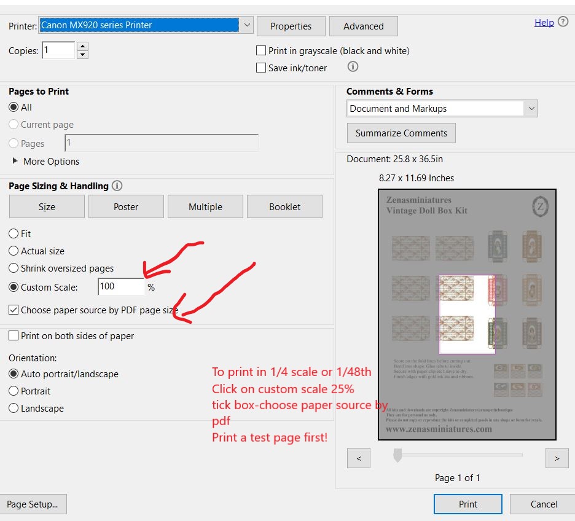
Task: Decrease copies with down stepper arrow
Action: [83, 55]
